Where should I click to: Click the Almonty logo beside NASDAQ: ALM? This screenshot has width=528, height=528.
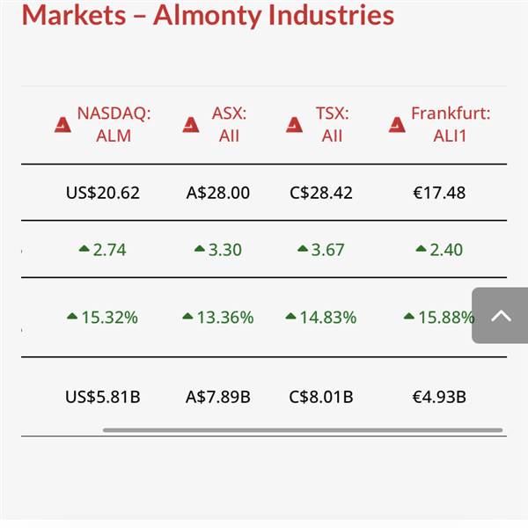coord(62,125)
